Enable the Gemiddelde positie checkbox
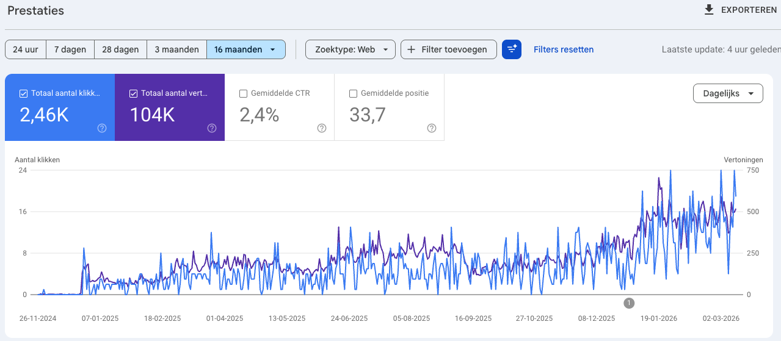Image resolution: width=781 pixels, height=341 pixels. [353, 93]
